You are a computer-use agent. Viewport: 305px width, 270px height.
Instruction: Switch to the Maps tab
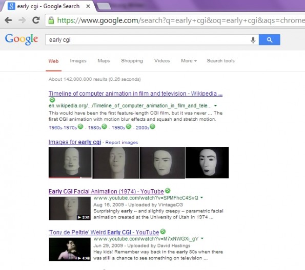tap(104, 61)
